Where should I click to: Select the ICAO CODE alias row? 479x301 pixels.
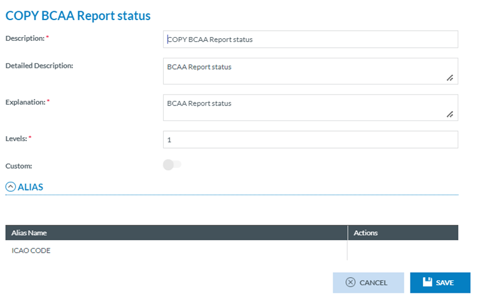click(x=31, y=250)
